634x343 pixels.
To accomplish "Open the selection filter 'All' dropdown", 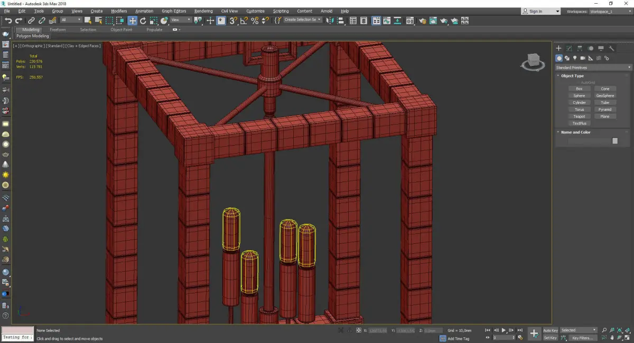I will click(71, 20).
